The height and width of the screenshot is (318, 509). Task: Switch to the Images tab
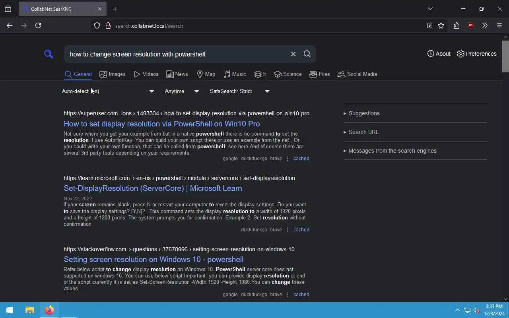pyautogui.click(x=113, y=74)
